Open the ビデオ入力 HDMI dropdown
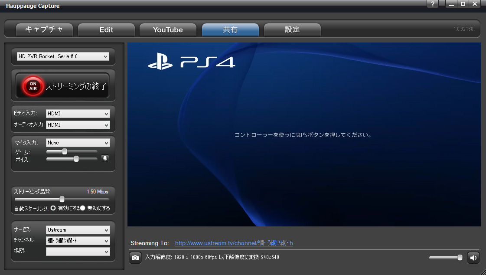This screenshot has width=486, height=275. click(x=78, y=114)
